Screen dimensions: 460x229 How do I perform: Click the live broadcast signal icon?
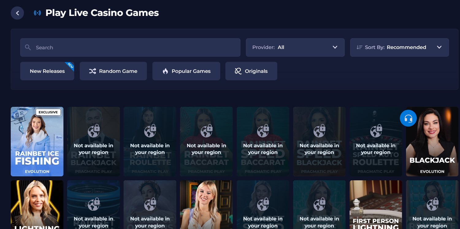pos(37,13)
